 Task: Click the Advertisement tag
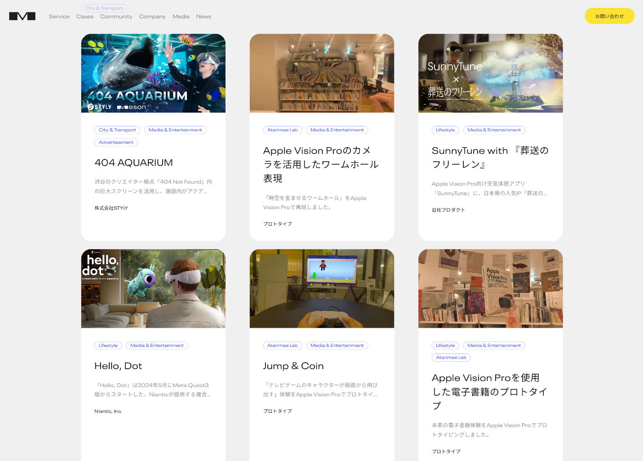pyautogui.click(x=116, y=142)
